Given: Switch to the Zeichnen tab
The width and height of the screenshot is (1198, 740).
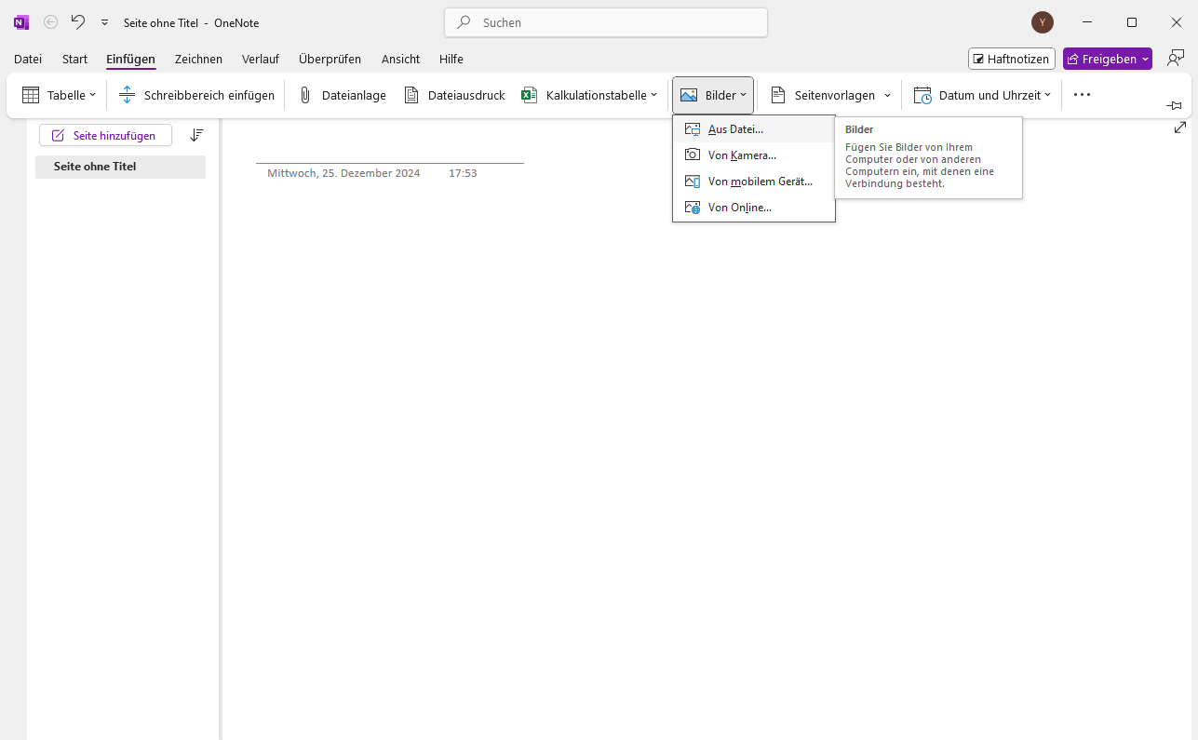Looking at the screenshot, I should pyautogui.click(x=198, y=59).
